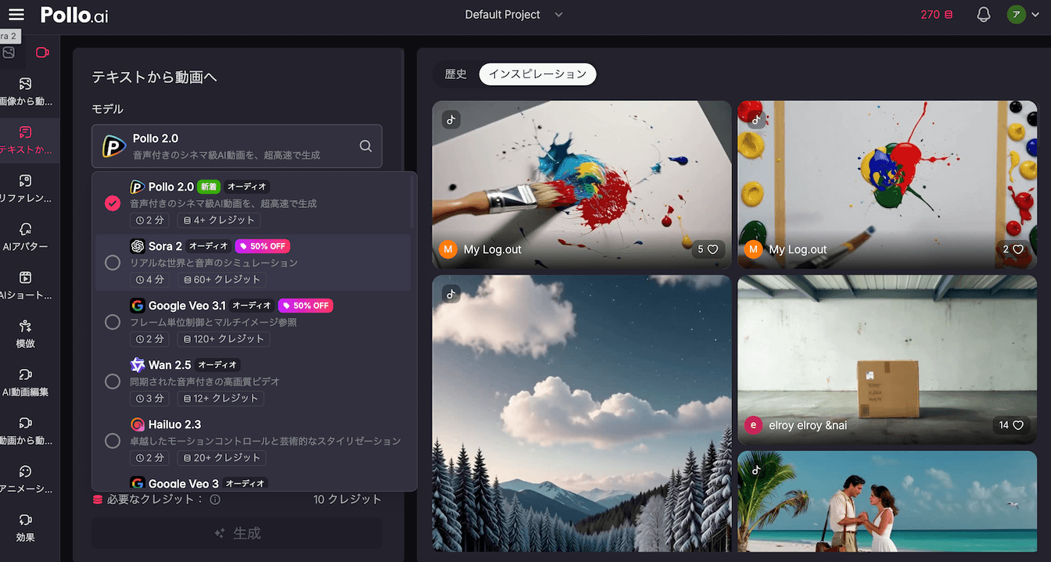Image resolution: width=1051 pixels, height=562 pixels.
Task: Click the 生成 generate button
Action: [x=237, y=533]
